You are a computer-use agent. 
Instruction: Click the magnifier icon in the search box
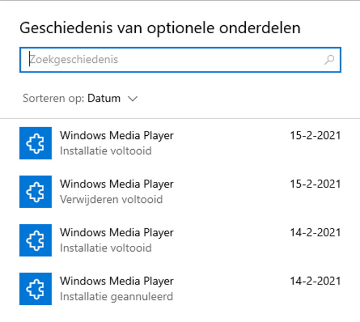click(x=329, y=60)
